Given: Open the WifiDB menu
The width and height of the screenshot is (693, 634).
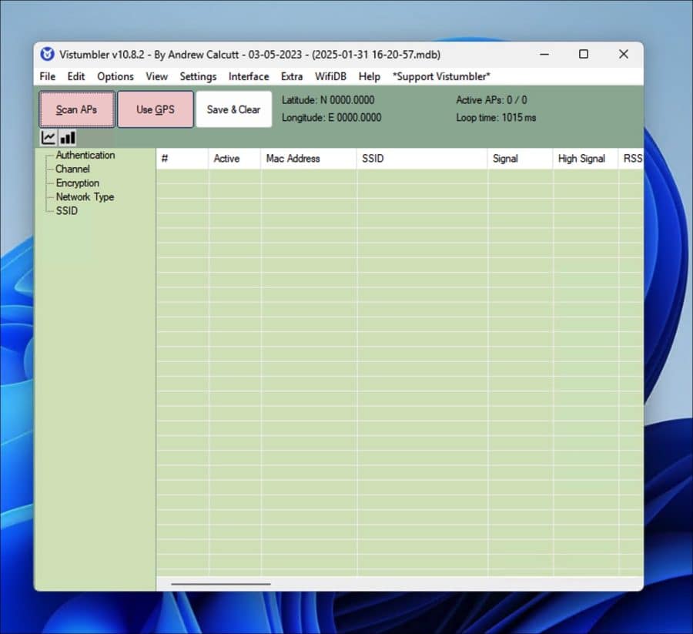Looking at the screenshot, I should (330, 76).
